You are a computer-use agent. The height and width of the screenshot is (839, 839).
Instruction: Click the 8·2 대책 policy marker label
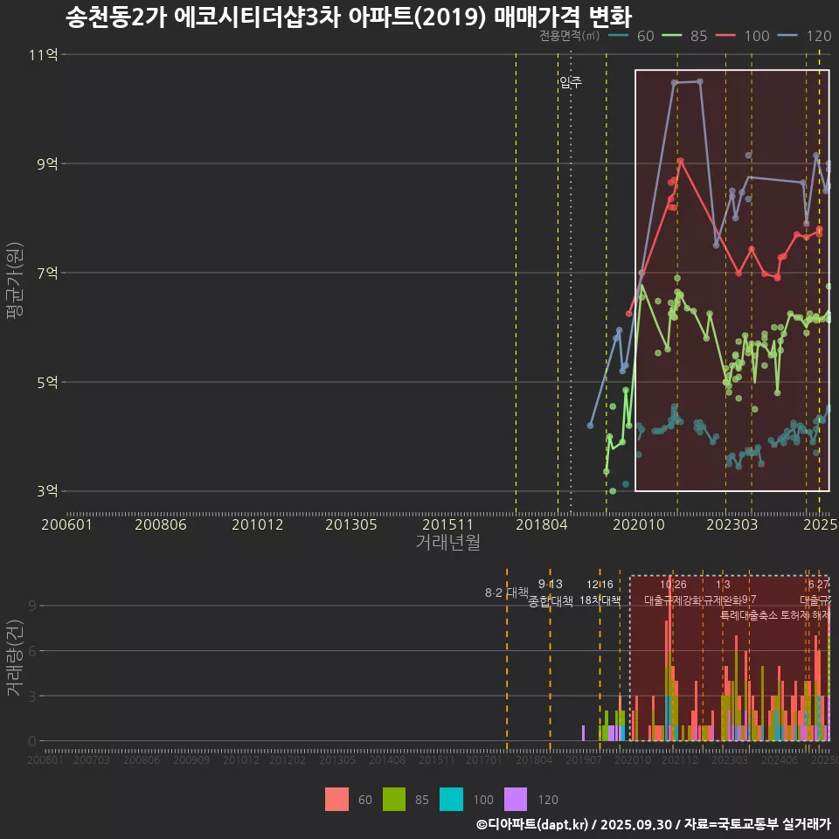pyautogui.click(x=507, y=593)
